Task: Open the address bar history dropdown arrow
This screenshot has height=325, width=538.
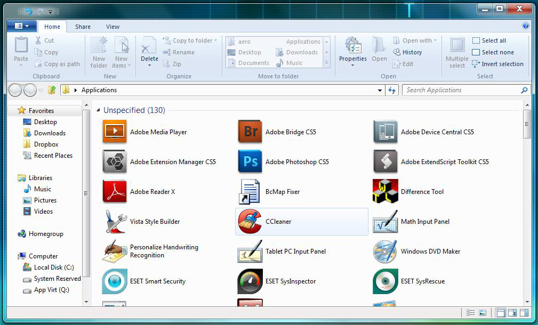Action: pyautogui.click(x=380, y=91)
